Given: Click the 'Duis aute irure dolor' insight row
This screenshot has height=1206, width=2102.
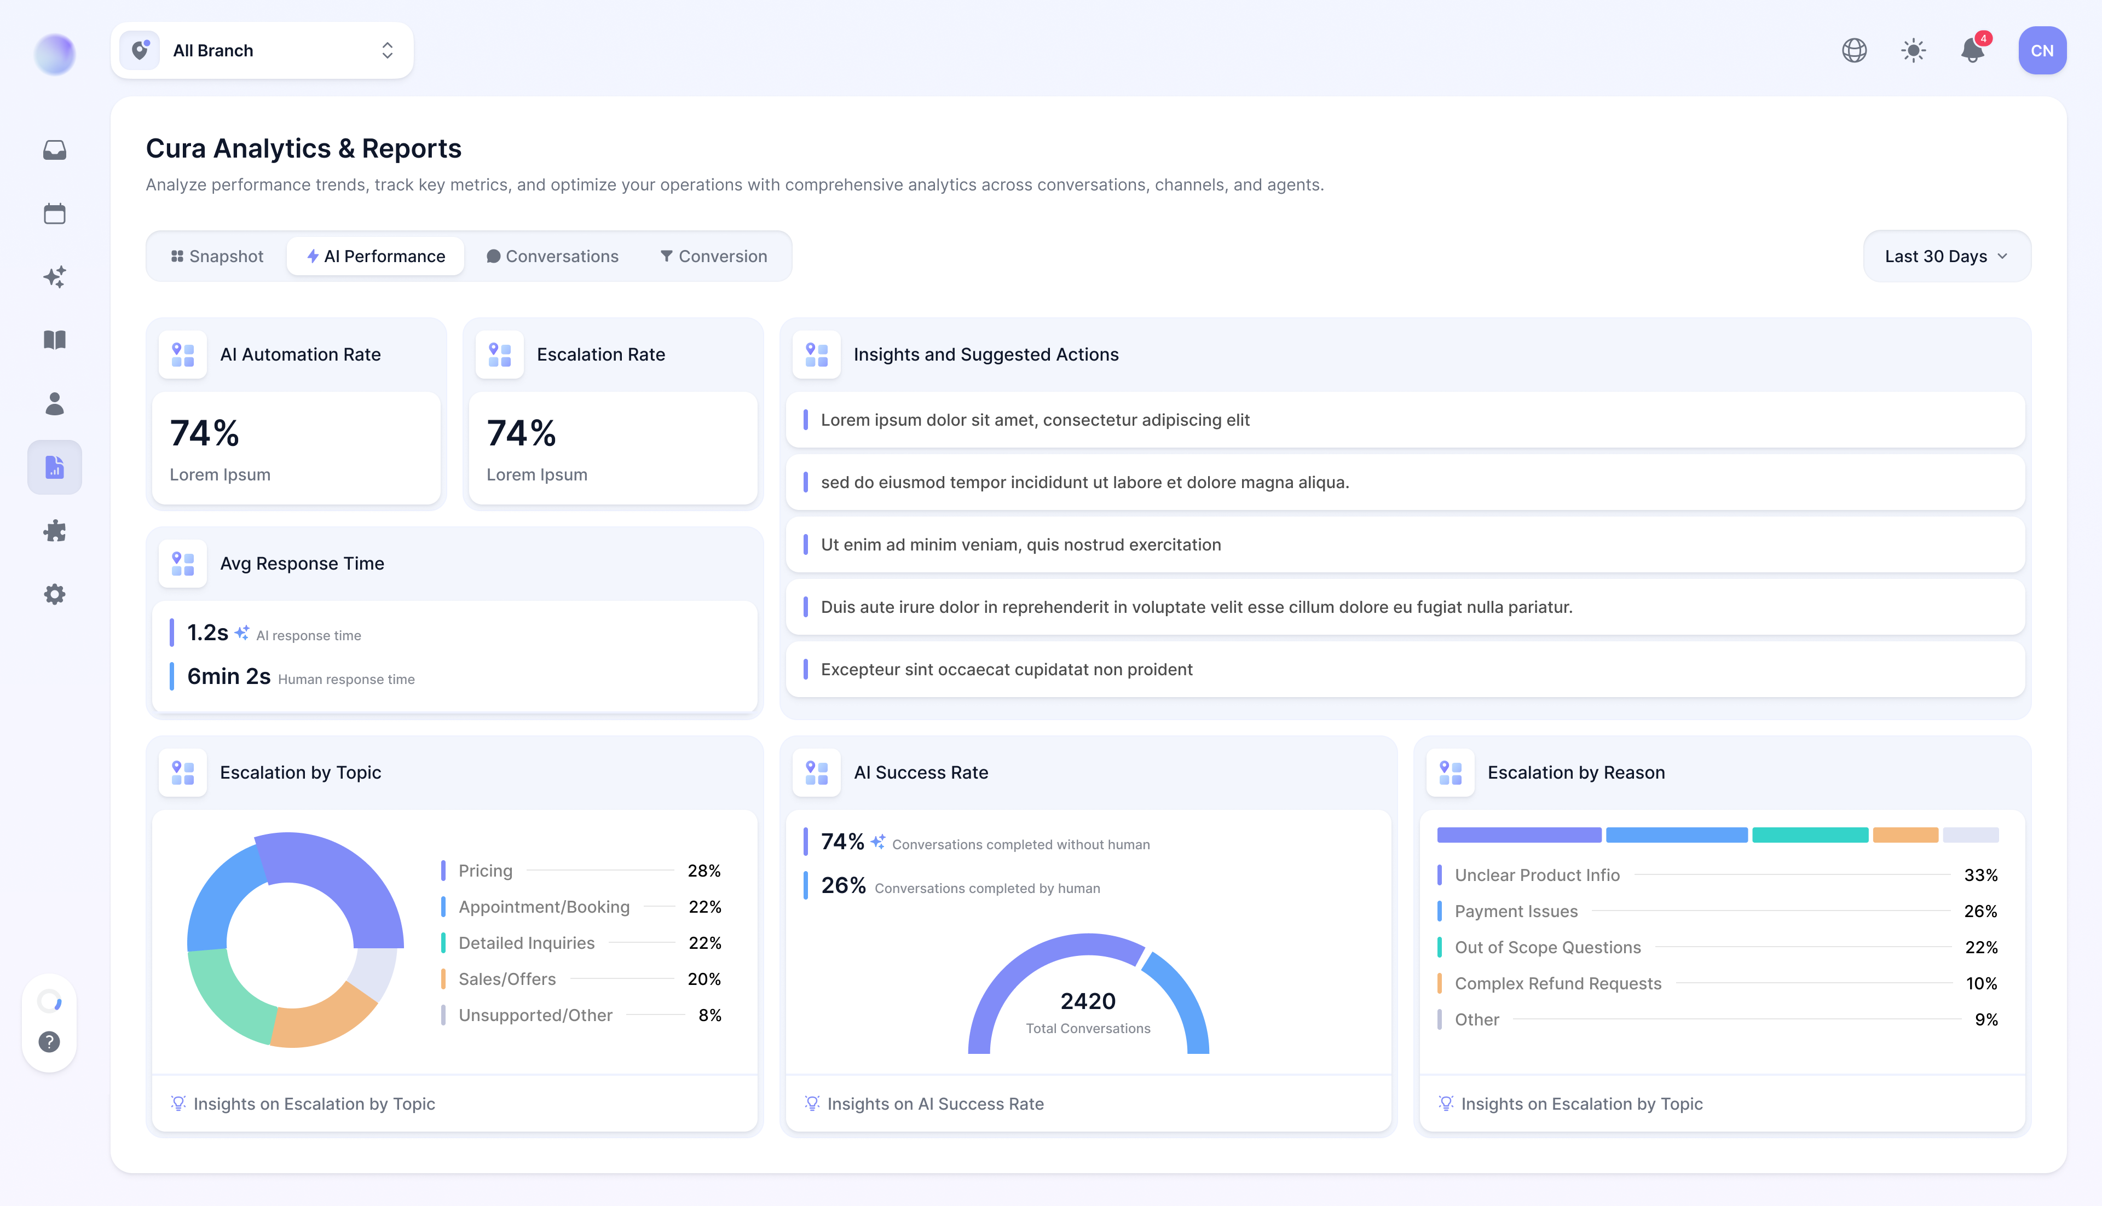Looking at the screenshot, I should (x=1405, y=607).
